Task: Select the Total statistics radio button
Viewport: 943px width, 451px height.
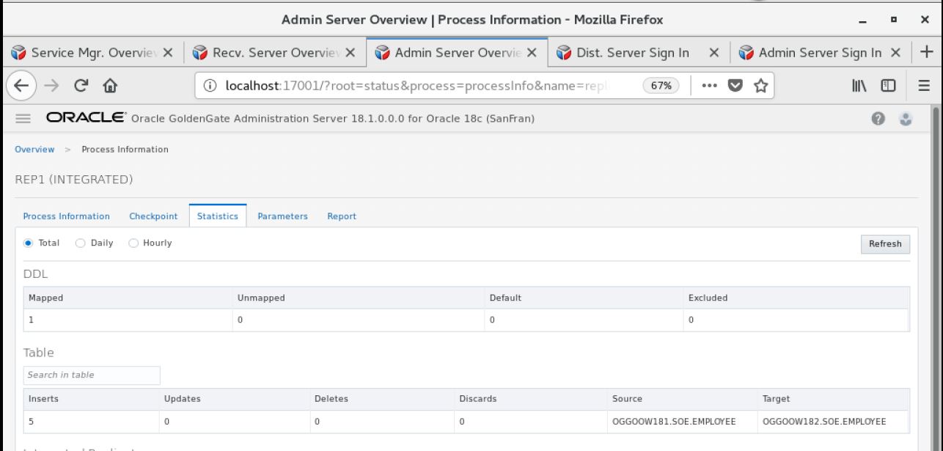Action: [28, 243]
